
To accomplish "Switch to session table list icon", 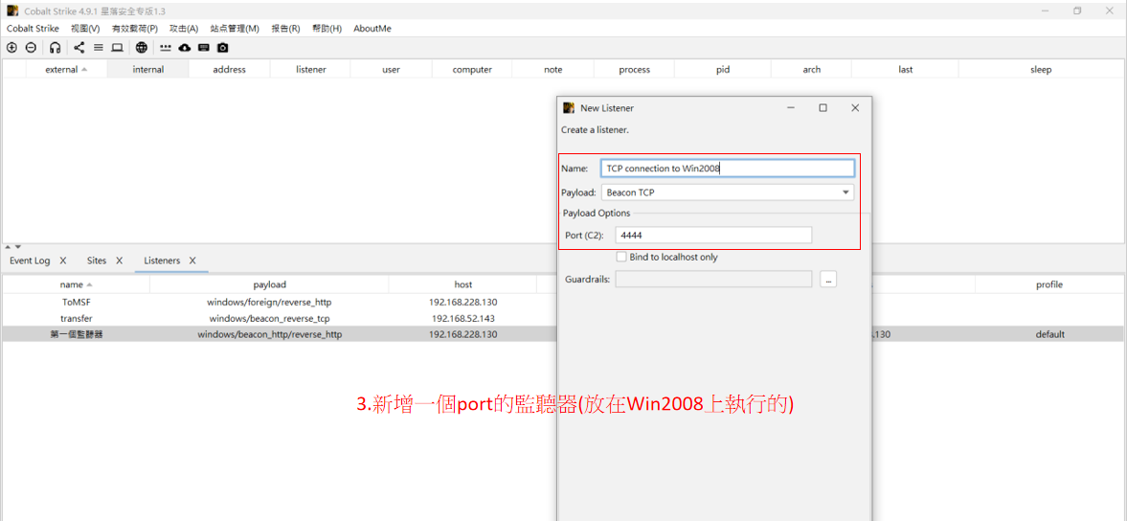I will [x=99, y=48].
